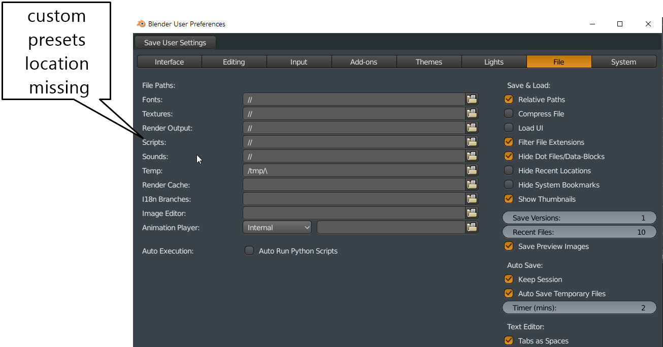Viewport: 663px width, 347px height.
Task: Toggle Relative Paths checkbox
Action: pos(509,100)
